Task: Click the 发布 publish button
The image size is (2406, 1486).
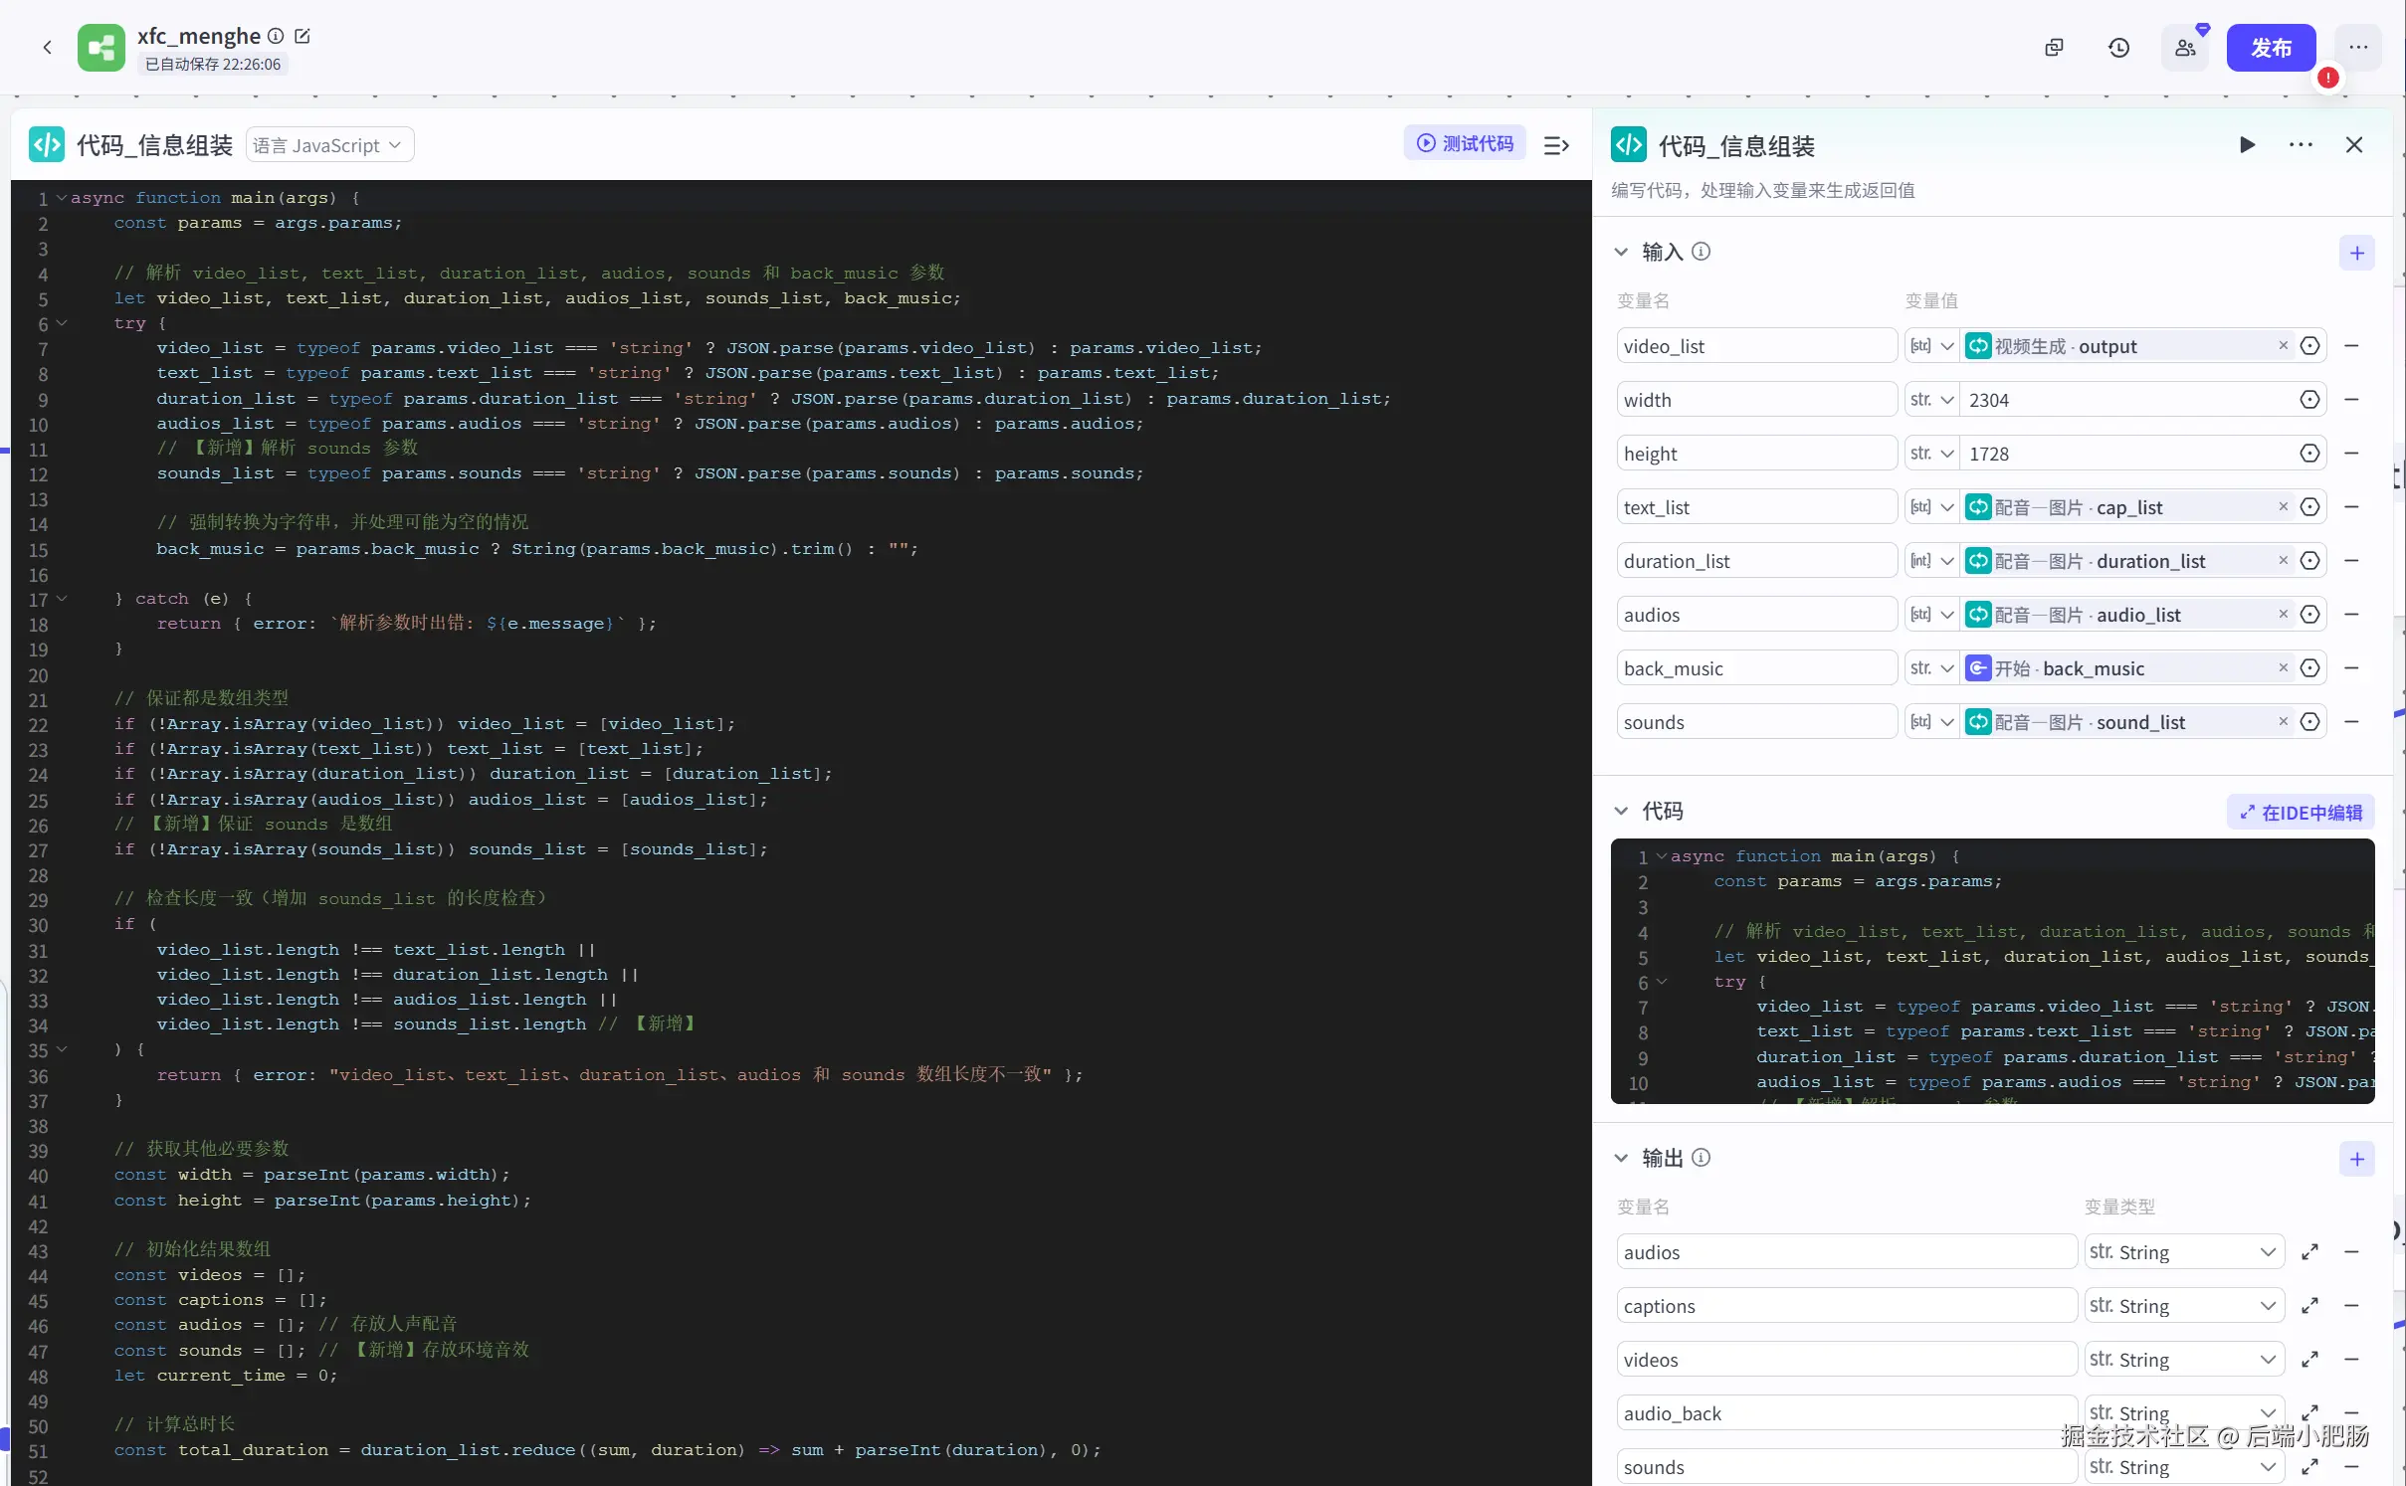Action: (x=2270, y=47)
